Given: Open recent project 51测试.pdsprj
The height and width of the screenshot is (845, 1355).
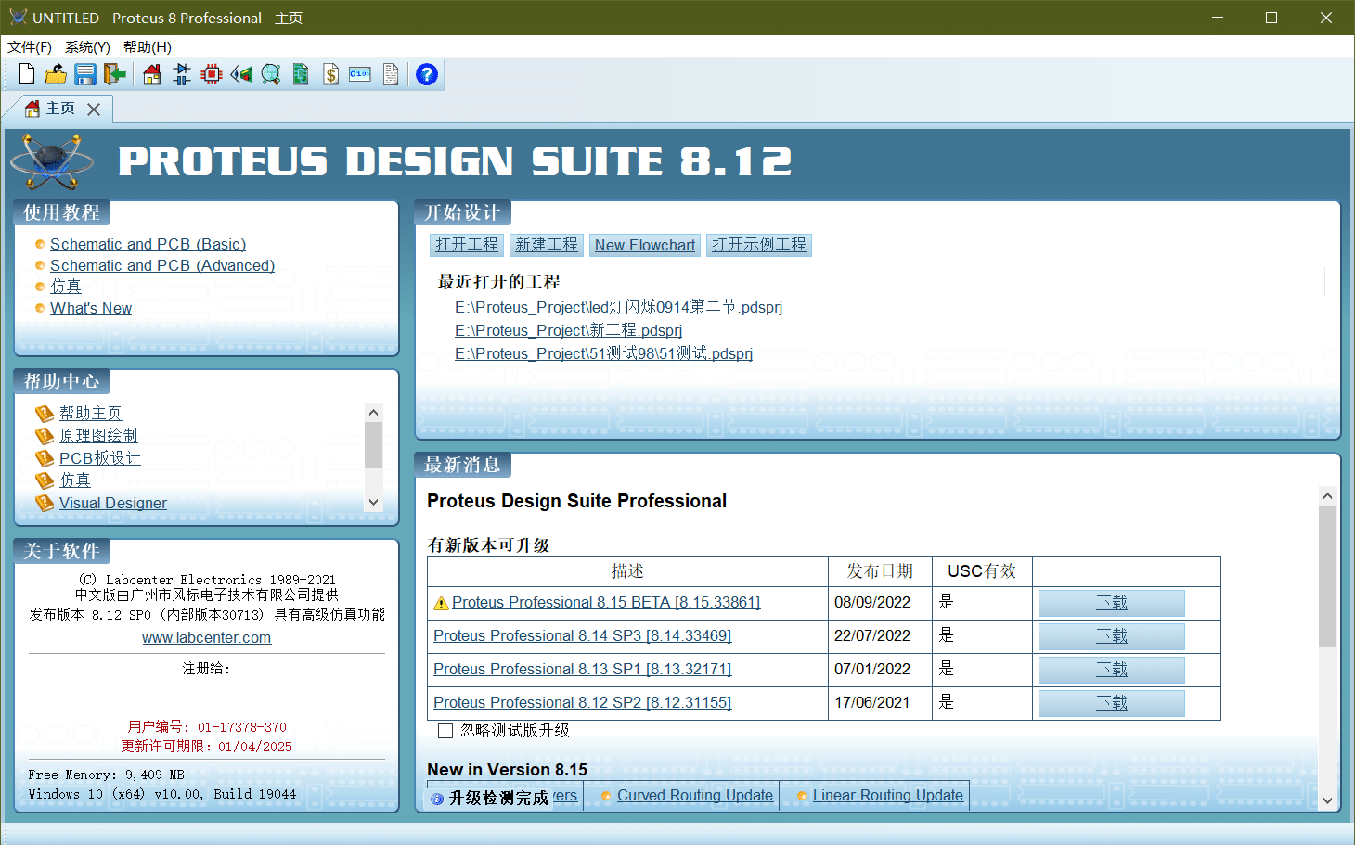Looking at the screenshot, I should [603, 353].
